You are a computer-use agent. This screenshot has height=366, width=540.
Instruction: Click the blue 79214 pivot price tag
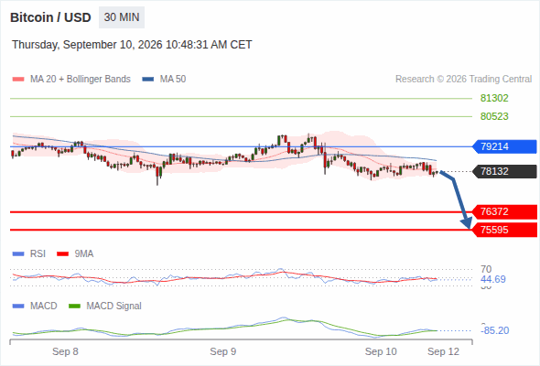click(504, 146)
